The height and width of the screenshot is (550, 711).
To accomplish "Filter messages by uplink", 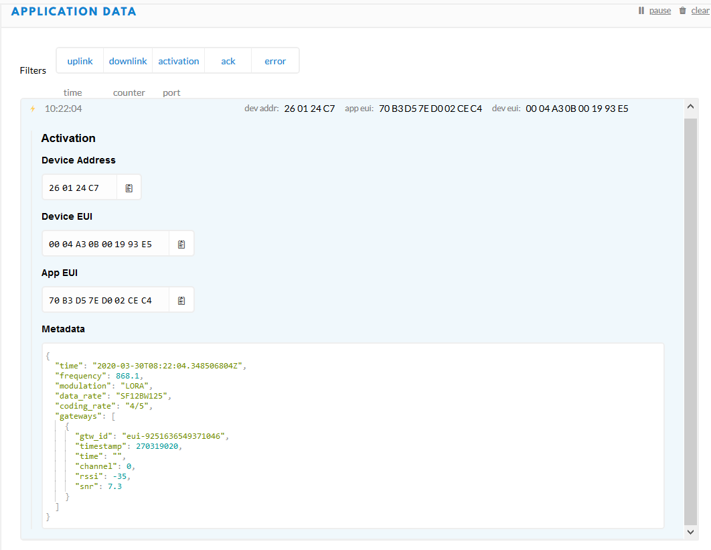I will [x=80, y=61].
